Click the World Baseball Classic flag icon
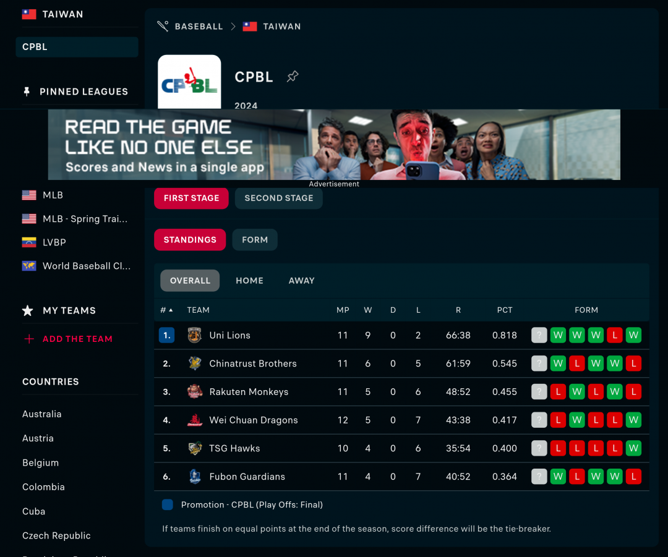Viewport: 668px width, 557px height. 29,266
